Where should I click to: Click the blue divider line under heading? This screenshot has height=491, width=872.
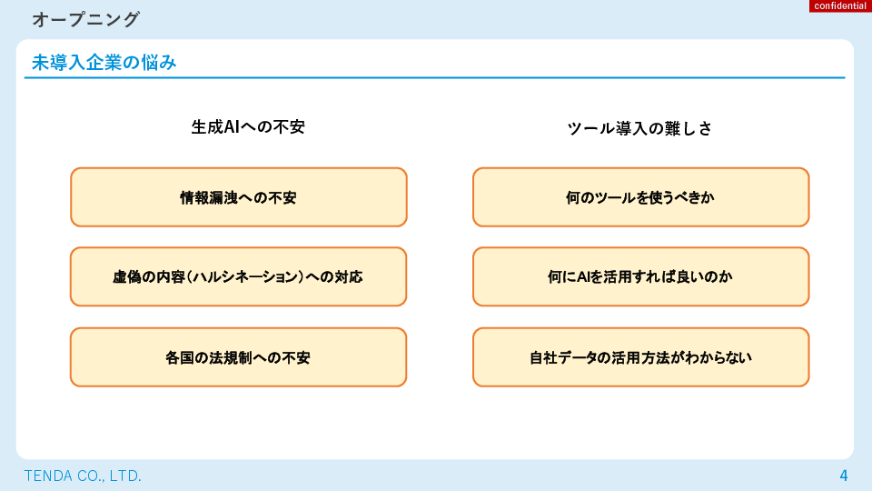pyautogui.click(x=434, y=78)
